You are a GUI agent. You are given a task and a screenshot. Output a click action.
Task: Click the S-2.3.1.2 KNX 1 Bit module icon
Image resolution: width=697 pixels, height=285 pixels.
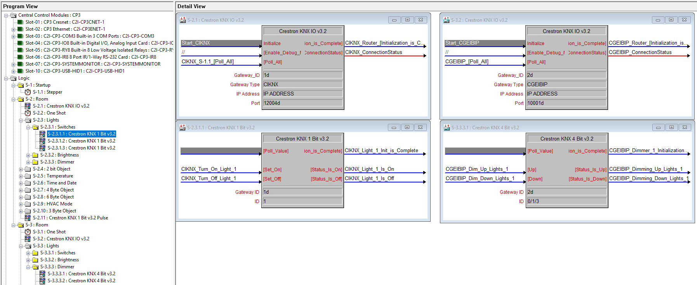43,141
